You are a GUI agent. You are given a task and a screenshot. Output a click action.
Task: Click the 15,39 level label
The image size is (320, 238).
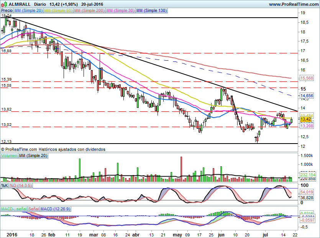7,79
